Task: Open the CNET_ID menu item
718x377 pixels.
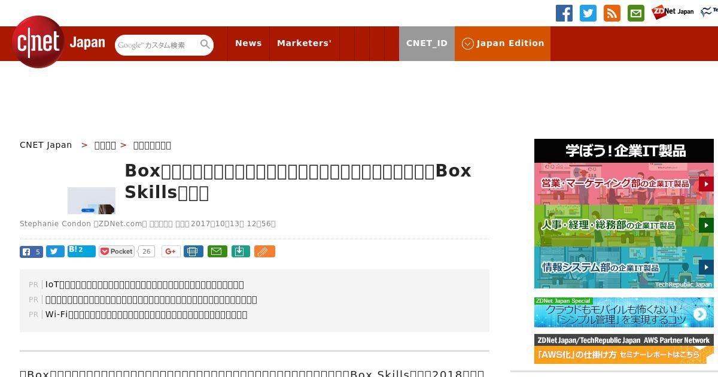Action: tap(427, 44)
